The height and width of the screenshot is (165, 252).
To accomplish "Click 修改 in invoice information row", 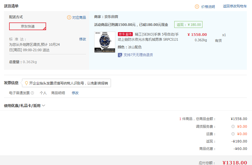I will coord(75,93).
